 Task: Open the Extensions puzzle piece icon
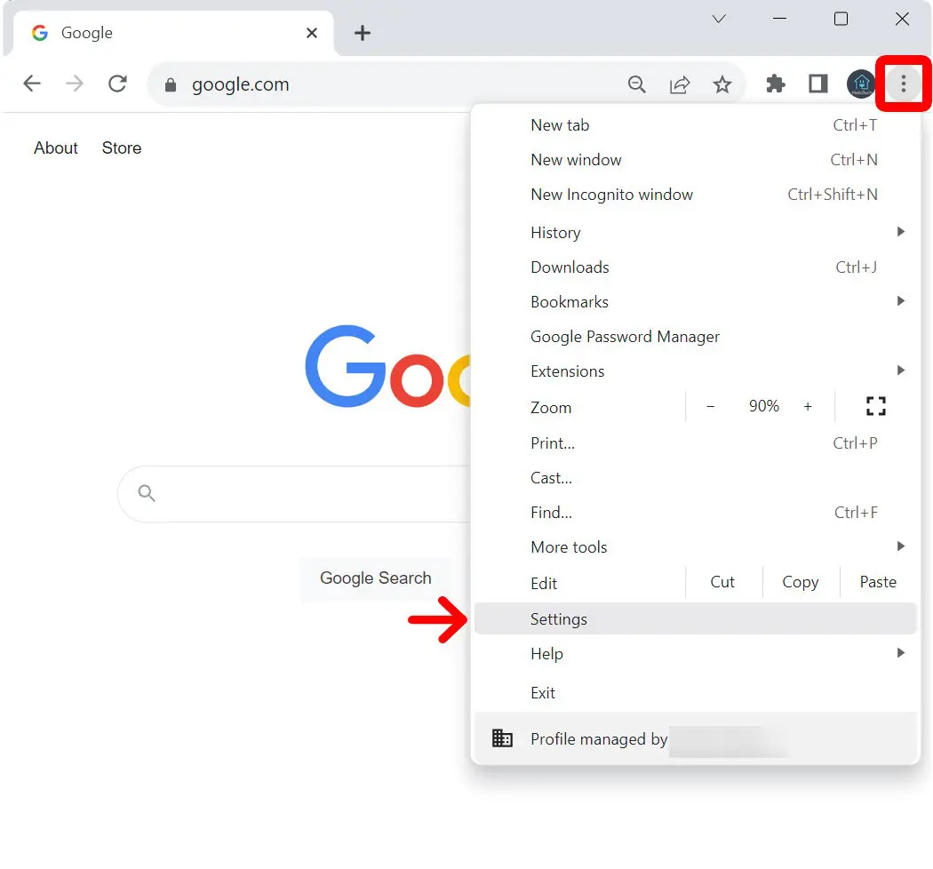point(776,84)
